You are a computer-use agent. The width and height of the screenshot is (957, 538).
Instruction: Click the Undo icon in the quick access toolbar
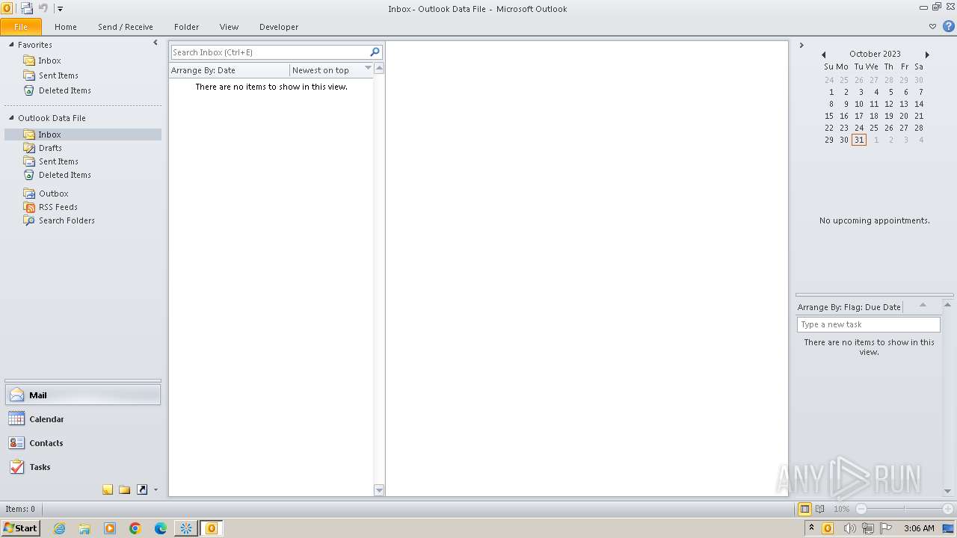pyautogui.click(x=43, y=8)
